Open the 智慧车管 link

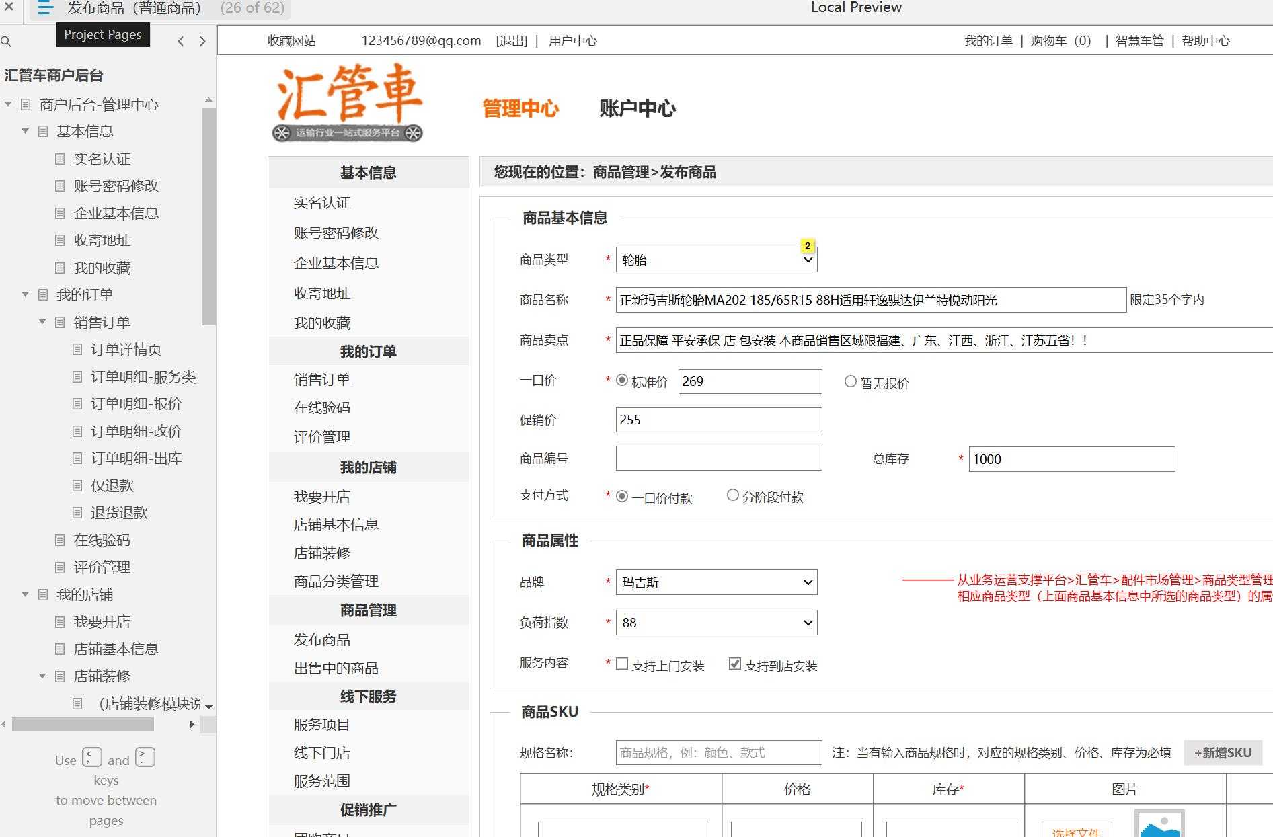click(x=1140, y=41)
